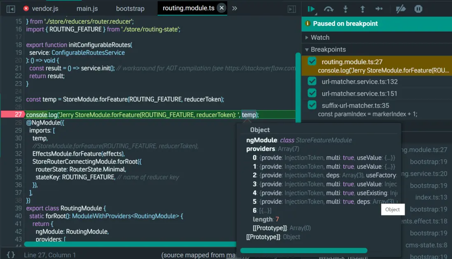Open call stack frame index.ts:13
Screen dimensions: 452x259
click(x=431, y=197)
